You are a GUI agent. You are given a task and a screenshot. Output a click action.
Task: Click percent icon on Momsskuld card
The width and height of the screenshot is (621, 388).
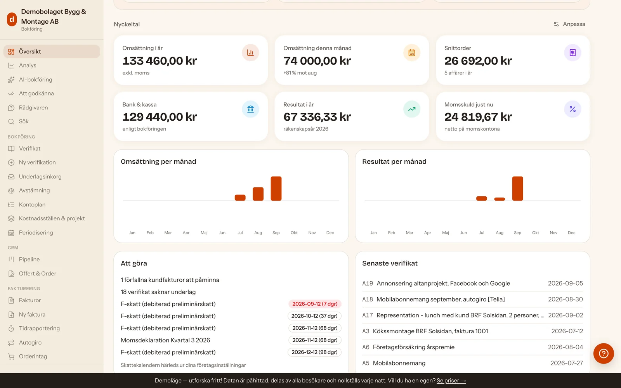click(572, 109)
